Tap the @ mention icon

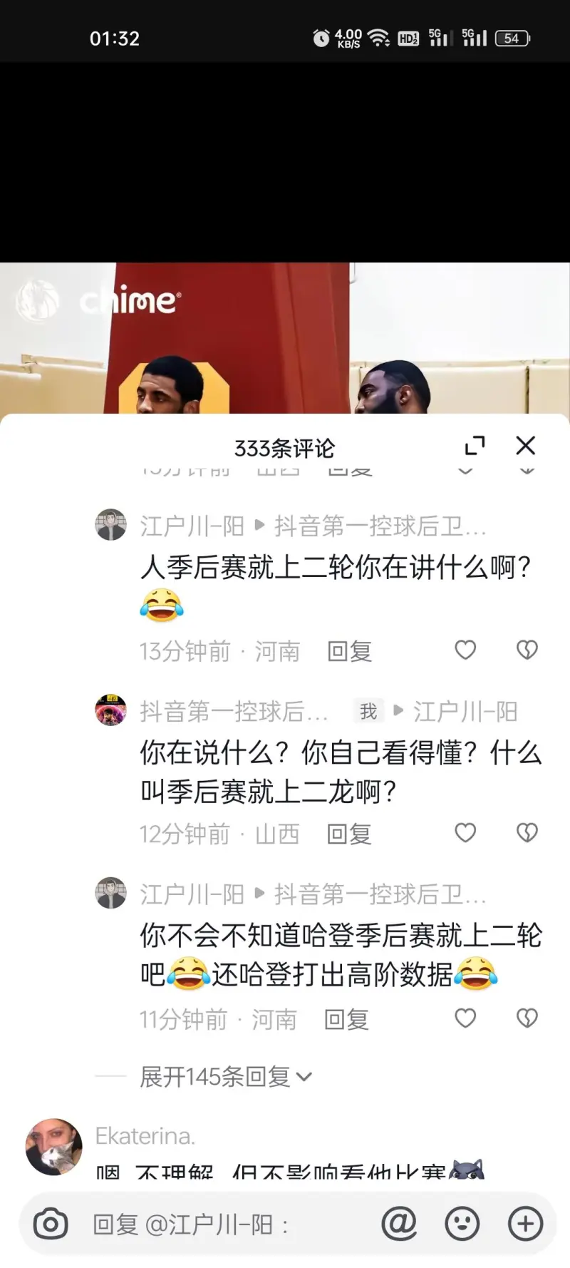coord(399,1224)
